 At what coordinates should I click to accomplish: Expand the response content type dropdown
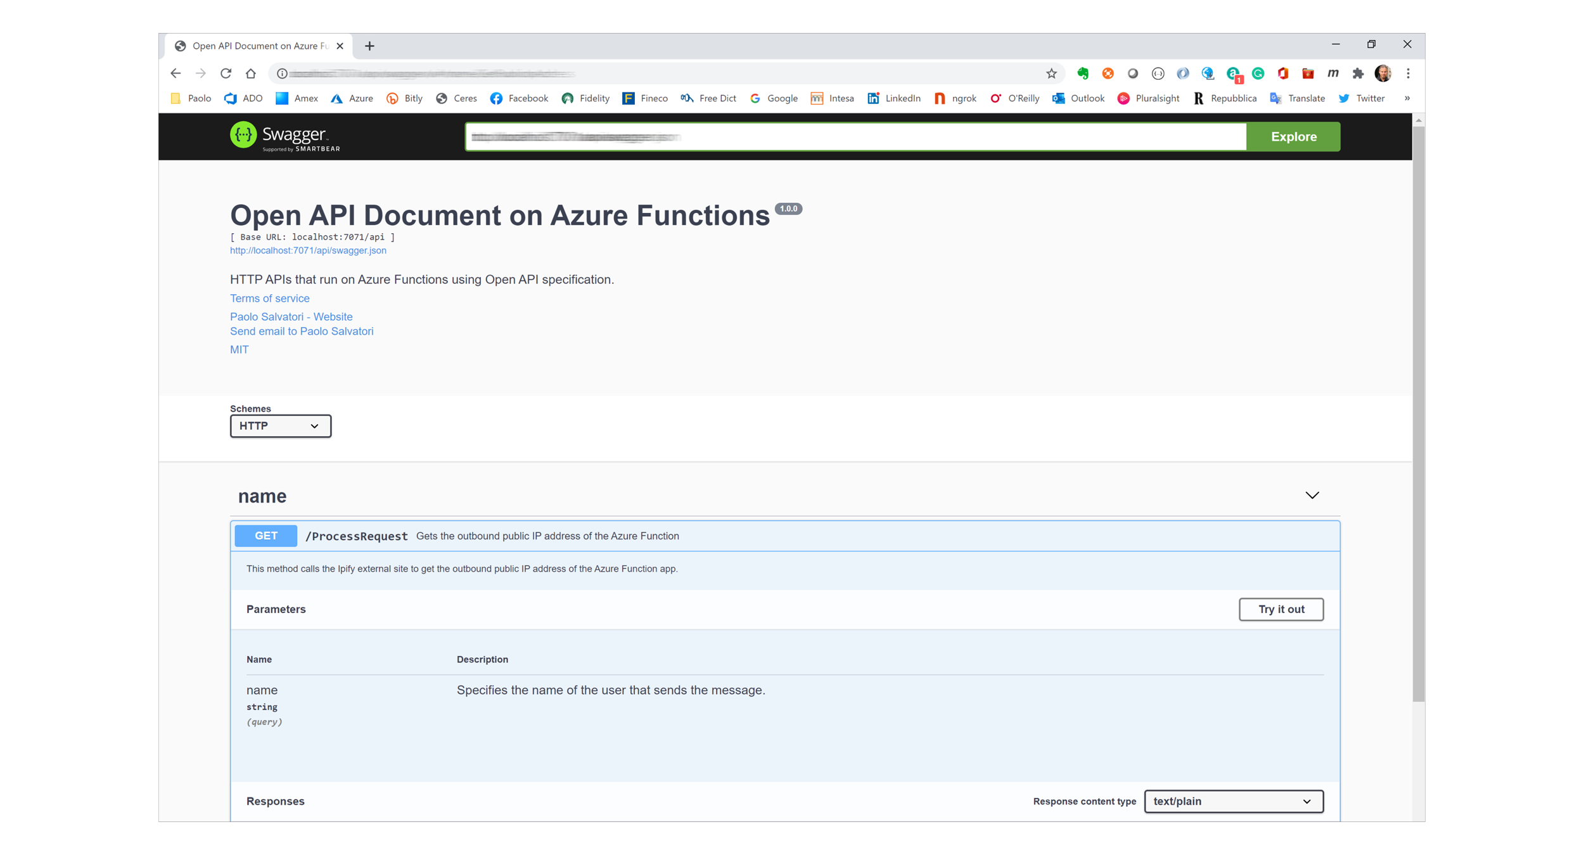1234,802
